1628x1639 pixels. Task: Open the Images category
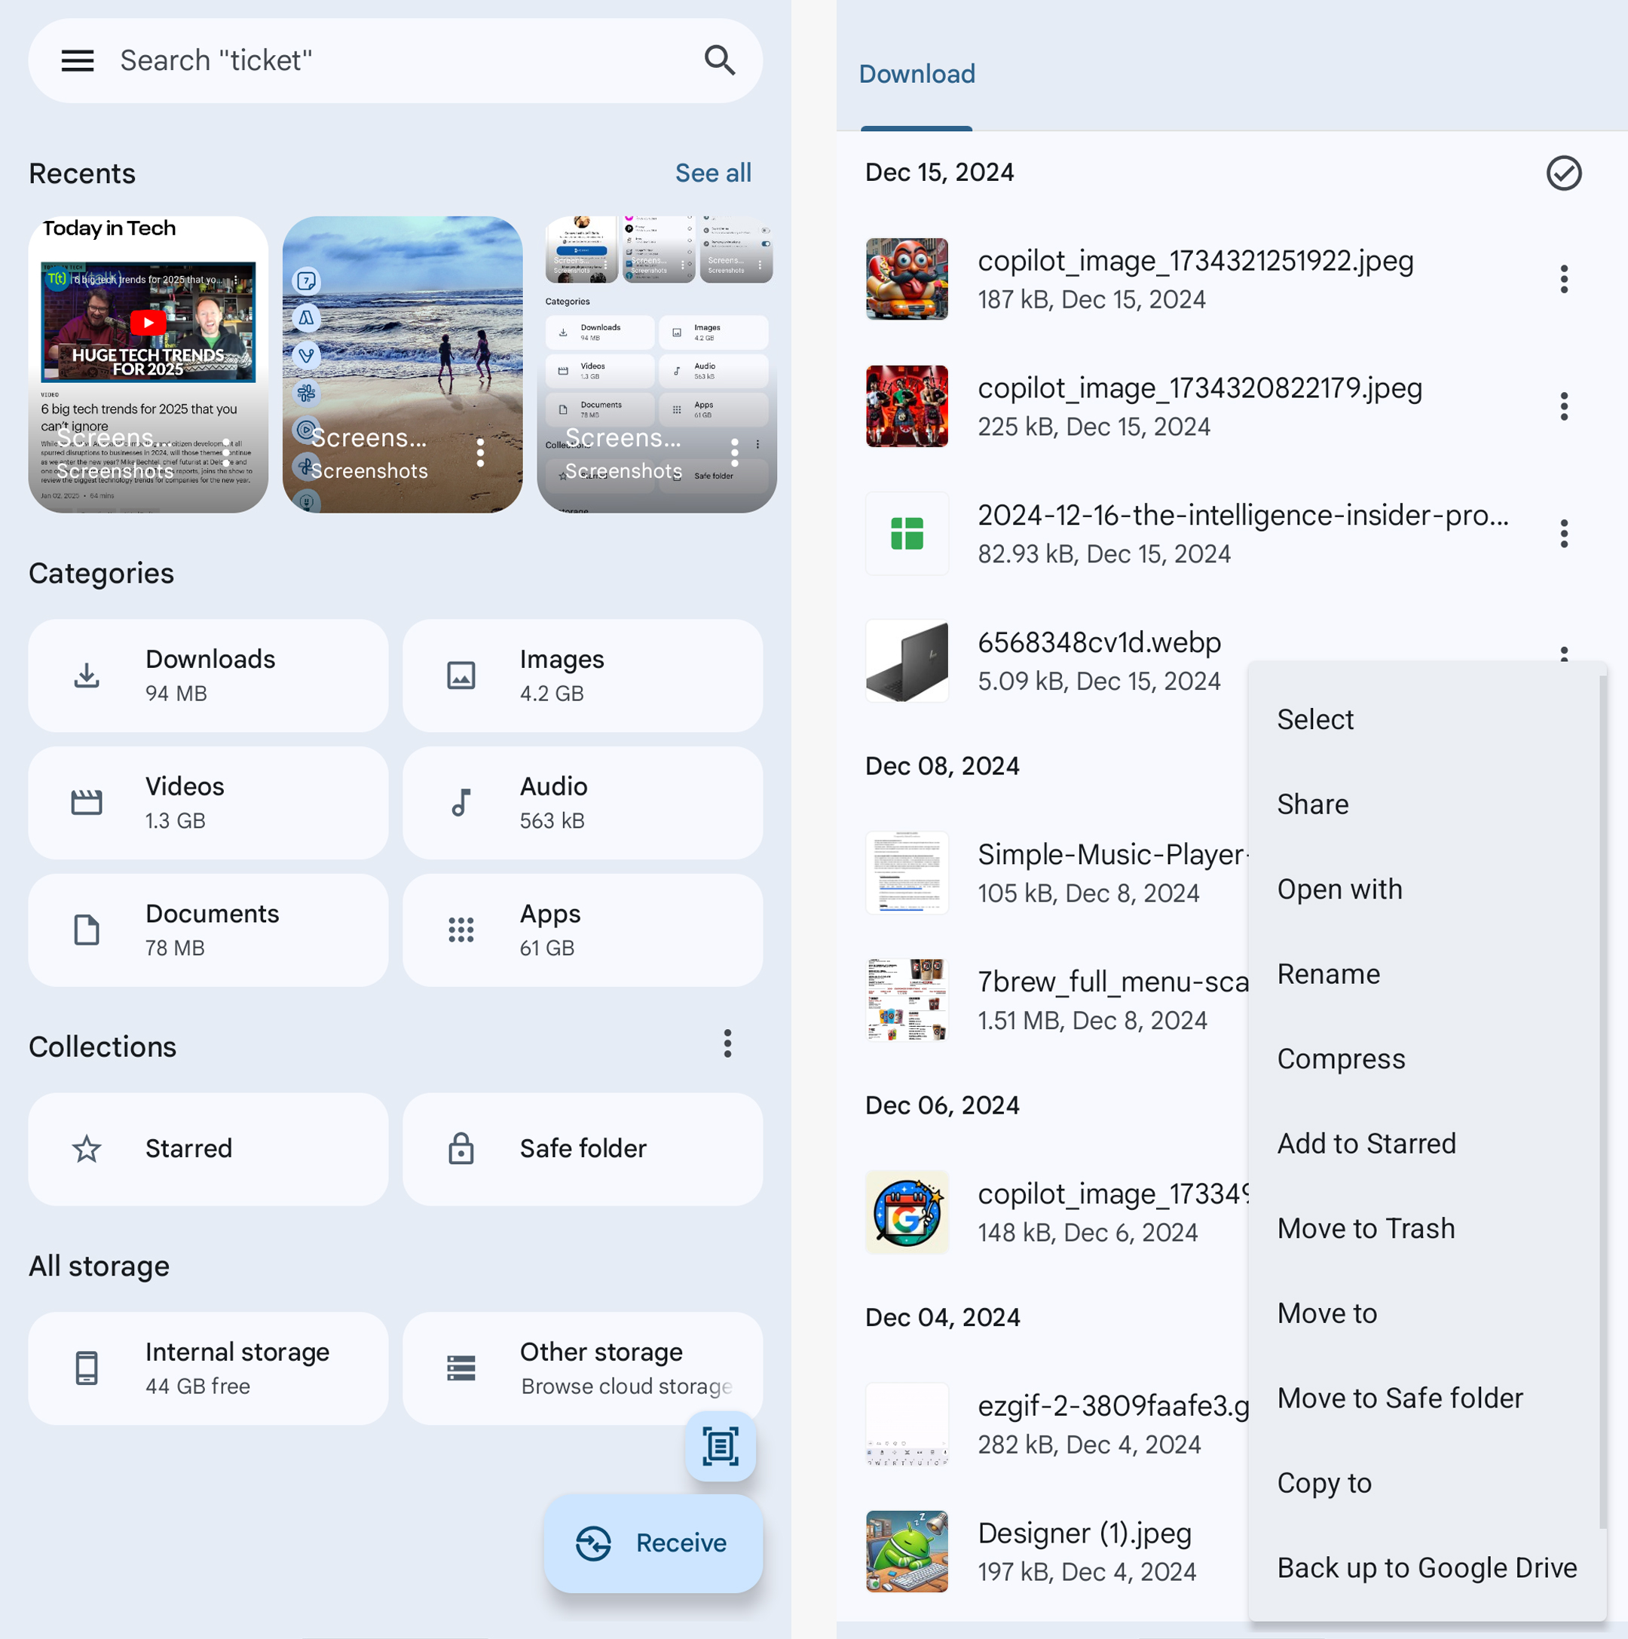[582, 675]
